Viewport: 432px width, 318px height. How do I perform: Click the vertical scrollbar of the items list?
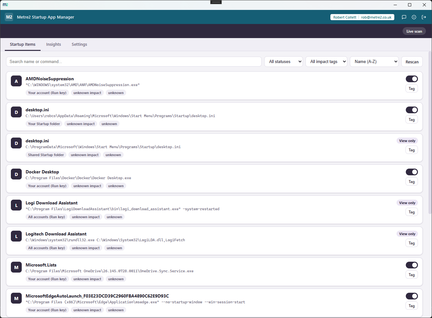pyautogui.click(x=430, y=132)
